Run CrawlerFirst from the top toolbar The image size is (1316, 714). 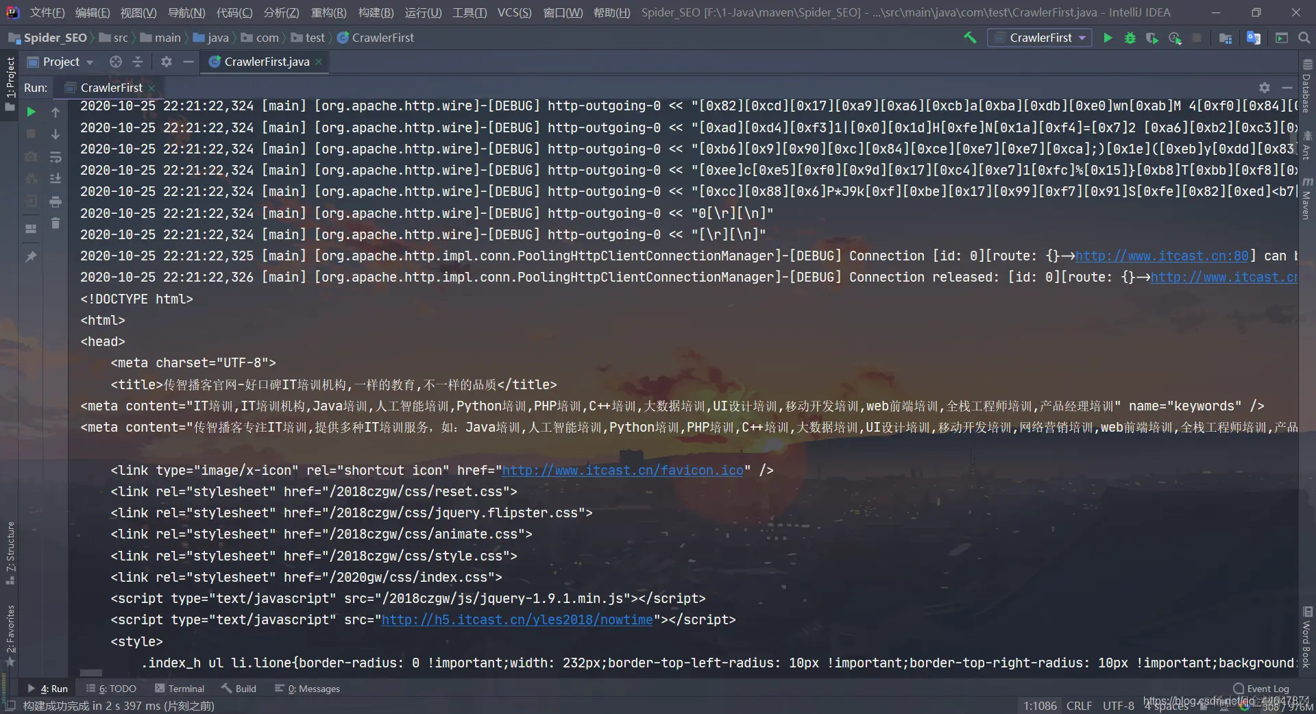tap(1108, 38)
